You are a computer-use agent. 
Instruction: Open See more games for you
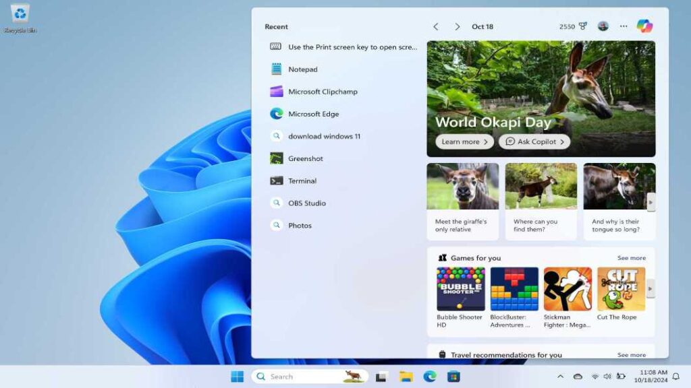pyautogui.click(x=632, y=257)
